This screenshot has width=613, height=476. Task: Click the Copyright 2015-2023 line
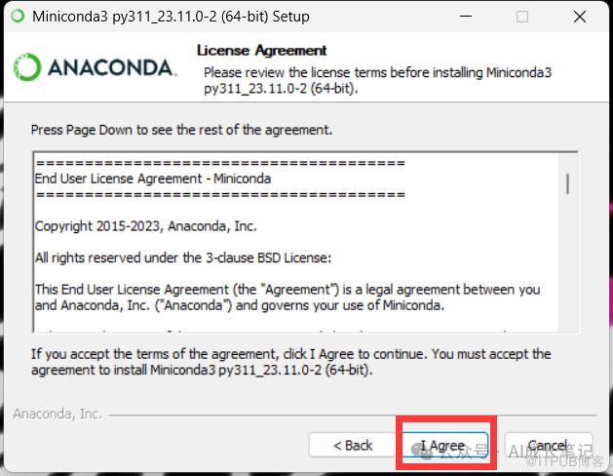tap(146, 226)
